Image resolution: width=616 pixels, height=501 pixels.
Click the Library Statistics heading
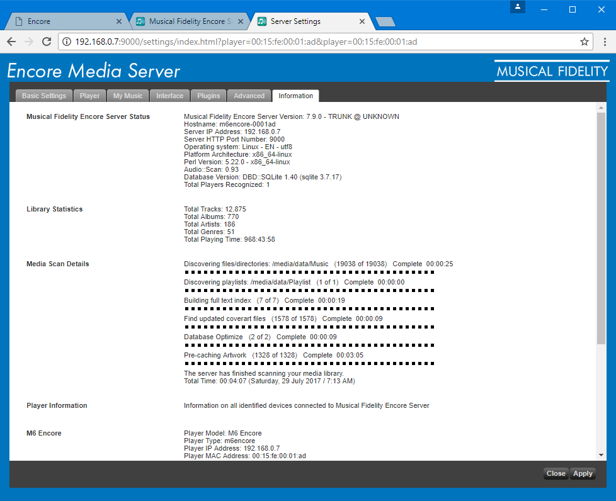(55, 209)
